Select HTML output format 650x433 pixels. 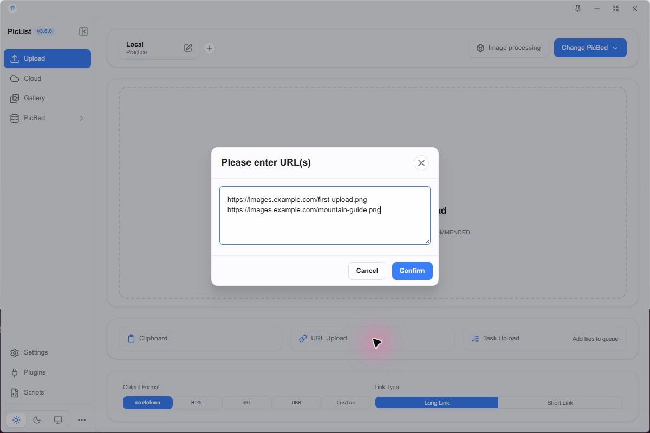197,403
